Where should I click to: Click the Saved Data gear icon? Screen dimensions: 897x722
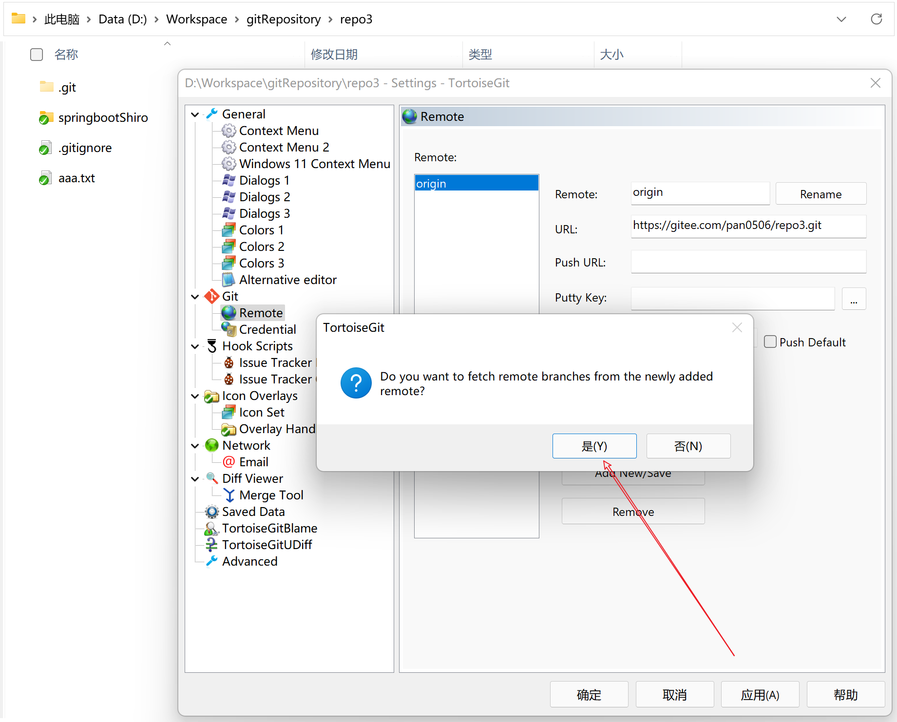(212, 512)
